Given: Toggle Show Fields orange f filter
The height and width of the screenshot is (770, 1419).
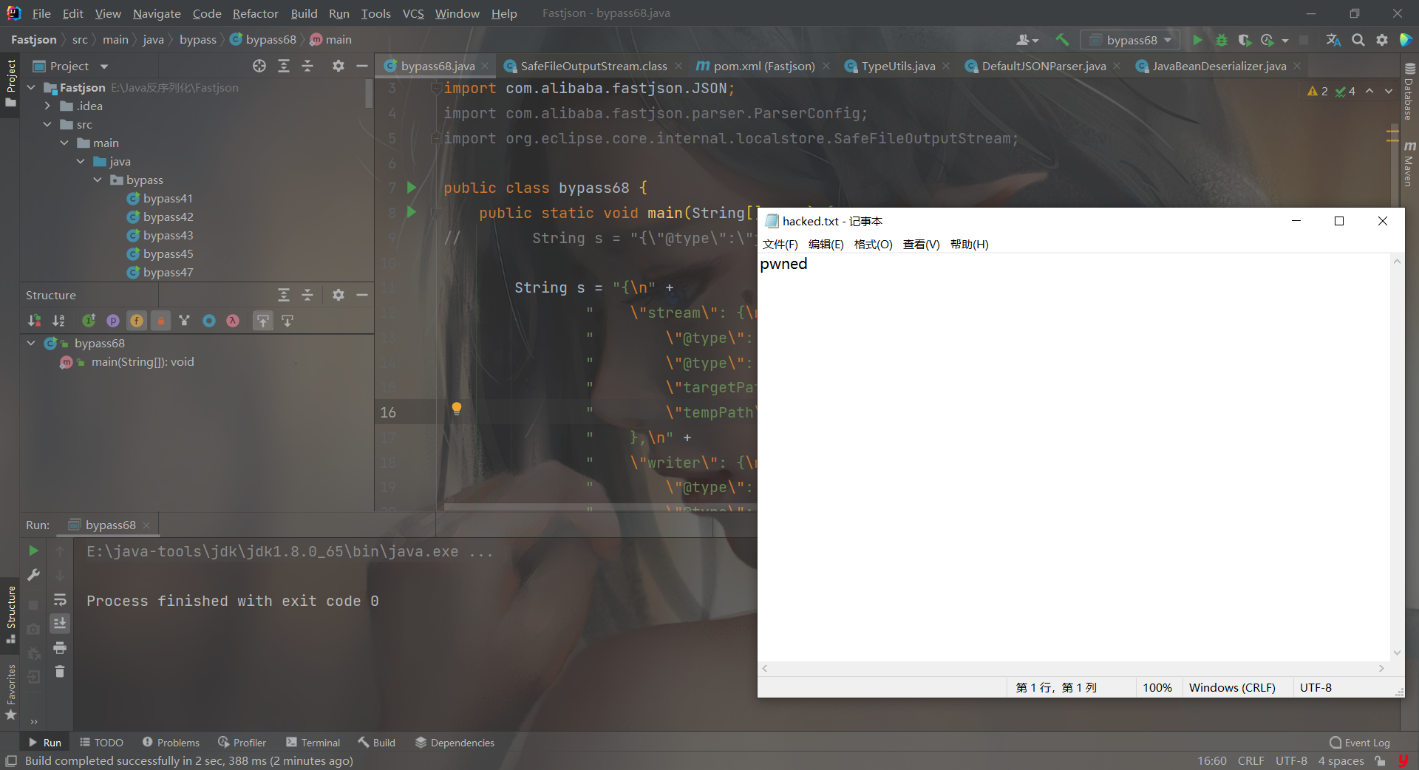Looking at the screenshot, I should pos(137,321).
